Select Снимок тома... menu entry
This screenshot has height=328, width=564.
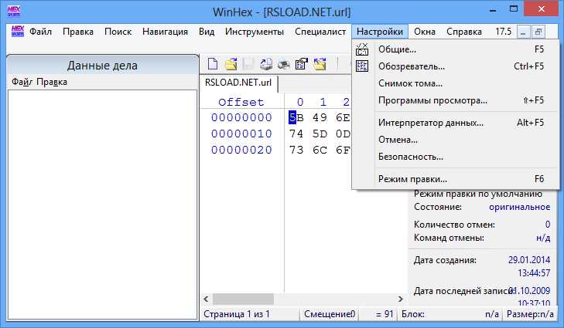point(456,83)
